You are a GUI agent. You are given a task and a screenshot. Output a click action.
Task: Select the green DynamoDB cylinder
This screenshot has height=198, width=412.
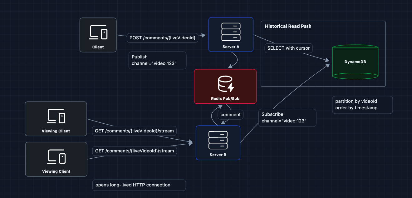(355, 62)
